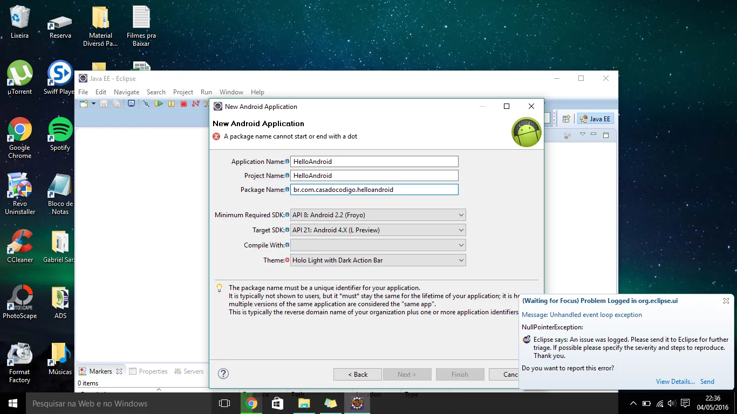Click the Suspend debug toolbar icon

coord(171,103)
